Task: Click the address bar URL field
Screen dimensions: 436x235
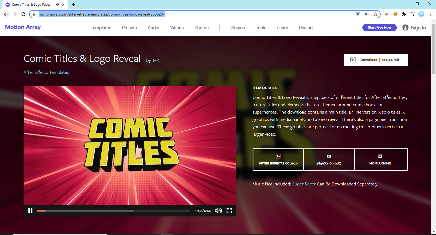Action: [196, 14]
